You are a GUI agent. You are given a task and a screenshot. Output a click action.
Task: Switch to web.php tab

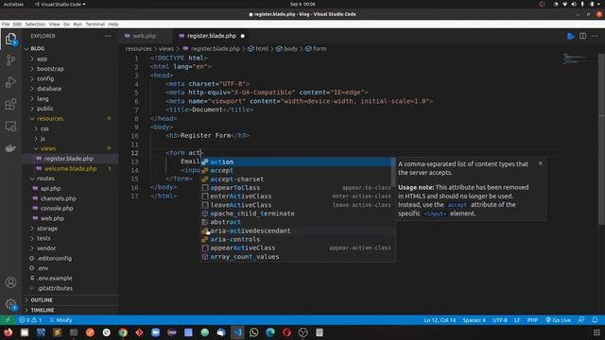[145, 36]
